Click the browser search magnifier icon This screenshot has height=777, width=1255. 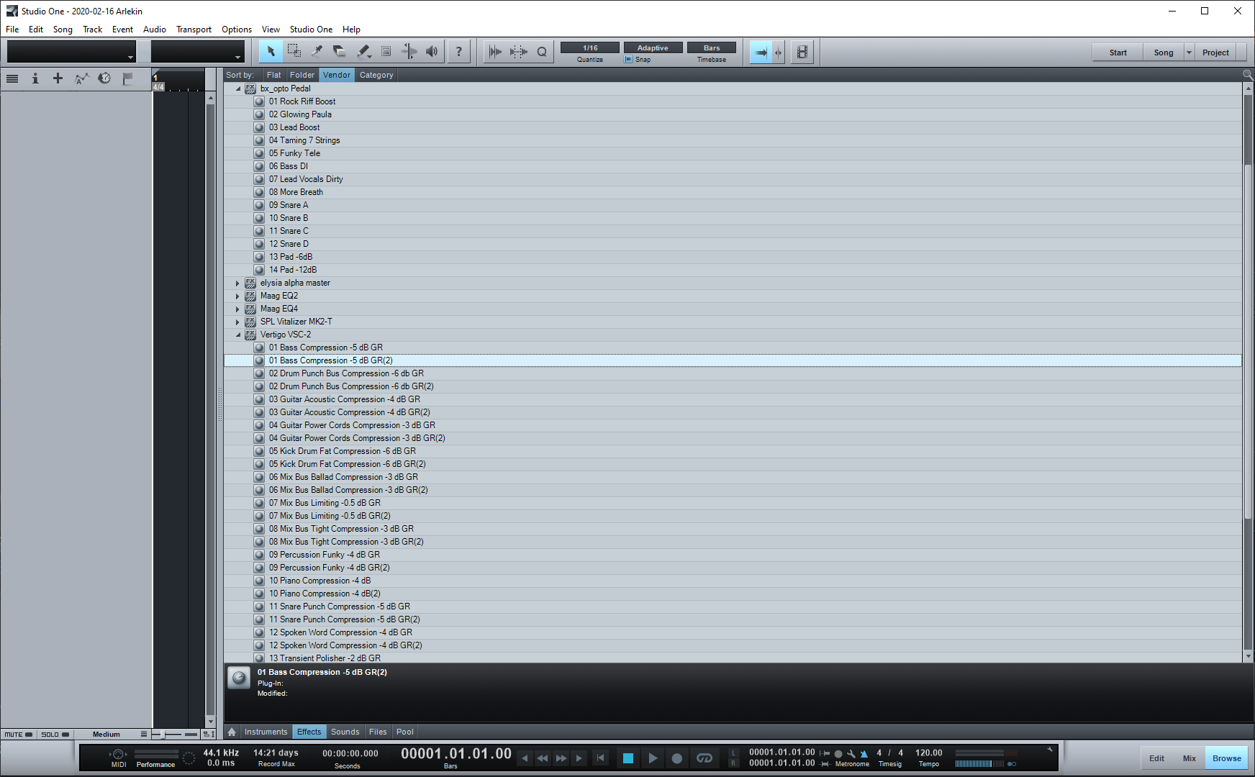click(1248, 75)
